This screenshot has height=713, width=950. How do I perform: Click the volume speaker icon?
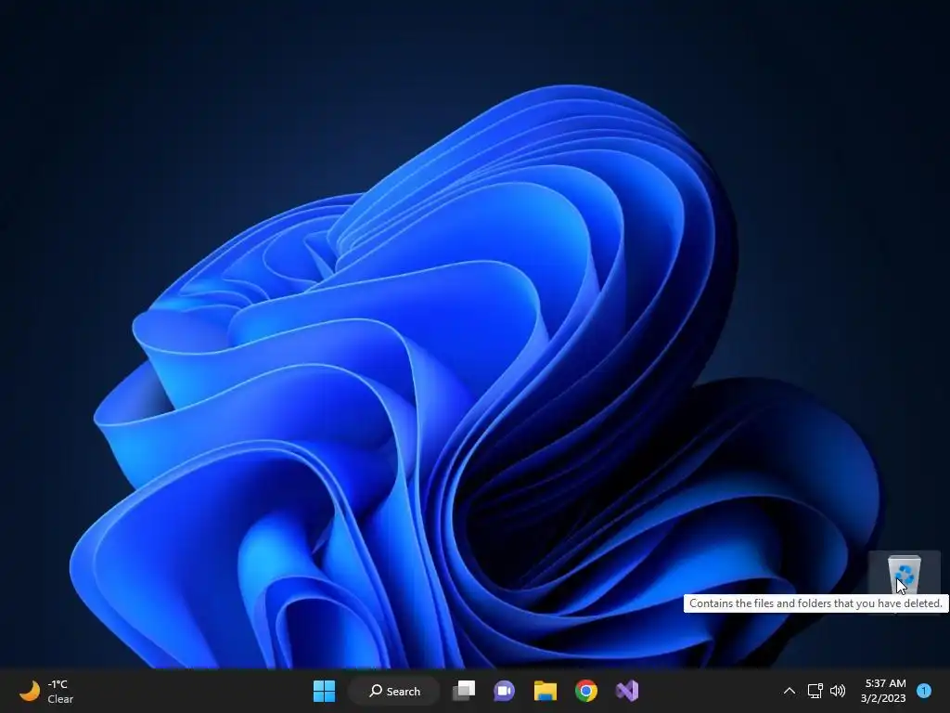pyautogui.click(x=838, y=691)
